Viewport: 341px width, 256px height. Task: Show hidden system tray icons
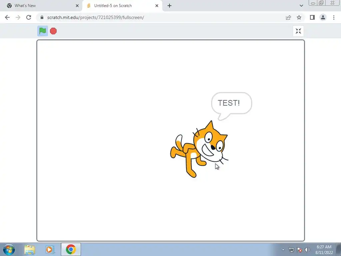click(283, 250)
